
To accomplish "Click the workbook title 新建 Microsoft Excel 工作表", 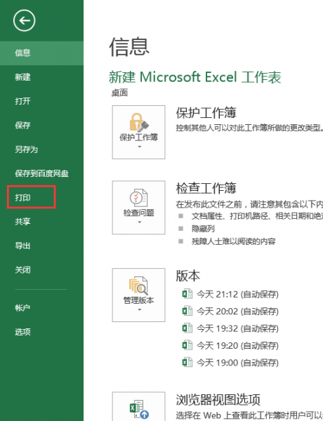I will pos(195,77).
